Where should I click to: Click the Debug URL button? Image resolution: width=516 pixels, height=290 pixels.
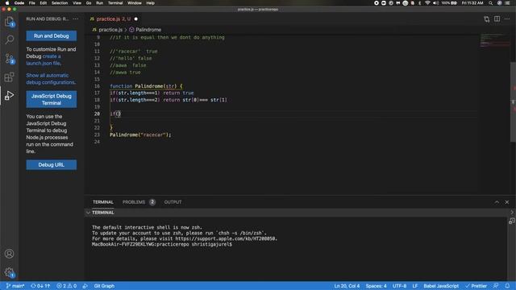[52, 164]
